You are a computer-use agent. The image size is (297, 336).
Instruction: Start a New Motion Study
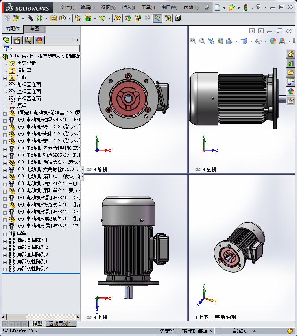(x=118, y=18)
